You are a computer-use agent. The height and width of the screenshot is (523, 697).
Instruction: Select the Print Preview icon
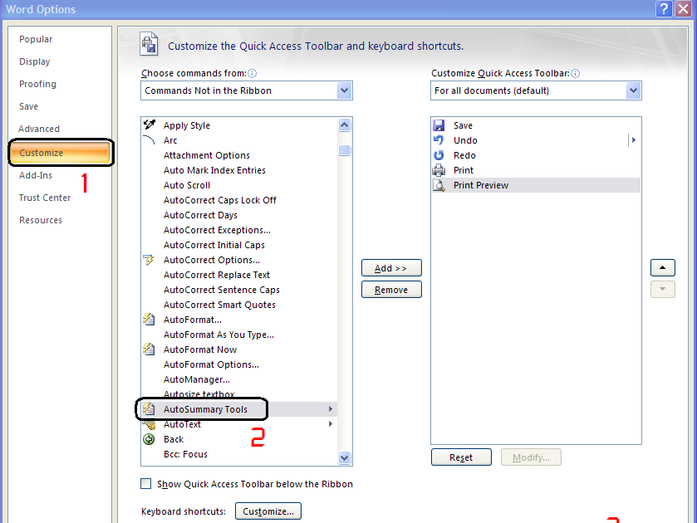coord(439,184)
